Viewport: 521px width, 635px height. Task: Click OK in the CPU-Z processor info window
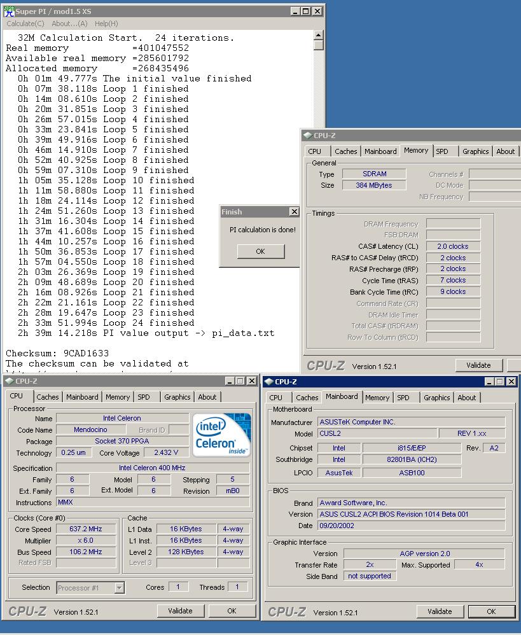pyautogui.click(x=232, y=611)
